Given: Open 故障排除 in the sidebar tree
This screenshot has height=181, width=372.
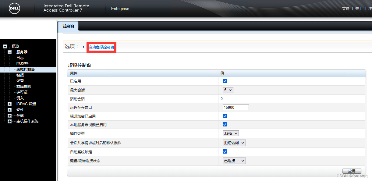Looking at the screenshot, I should click(x=24, y=87).
